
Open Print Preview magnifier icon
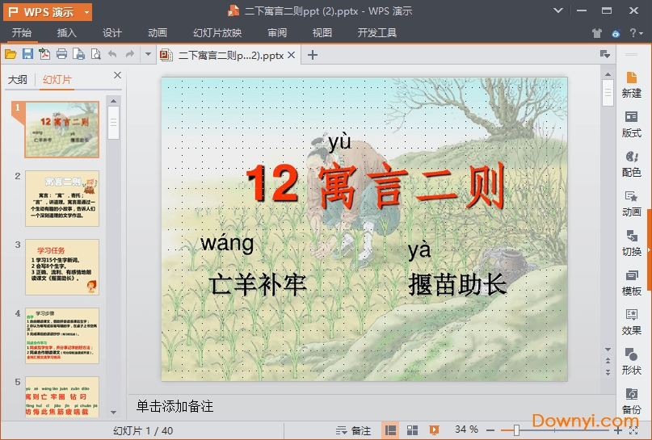[x=95, y=54]
